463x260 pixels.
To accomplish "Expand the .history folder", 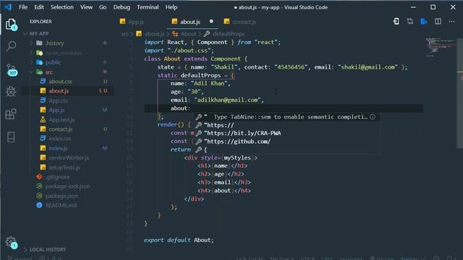I will tap(68, 43).
